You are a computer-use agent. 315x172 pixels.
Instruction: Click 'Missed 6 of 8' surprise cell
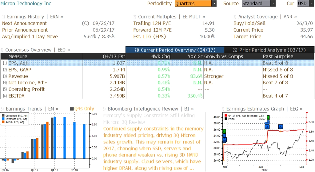[278, 70]
